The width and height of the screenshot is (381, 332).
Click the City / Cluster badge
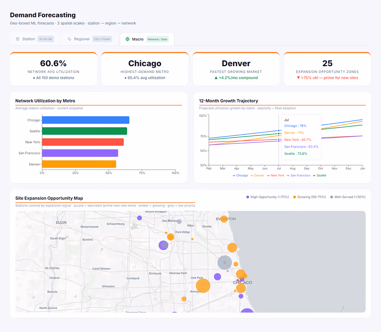[102, 39]
